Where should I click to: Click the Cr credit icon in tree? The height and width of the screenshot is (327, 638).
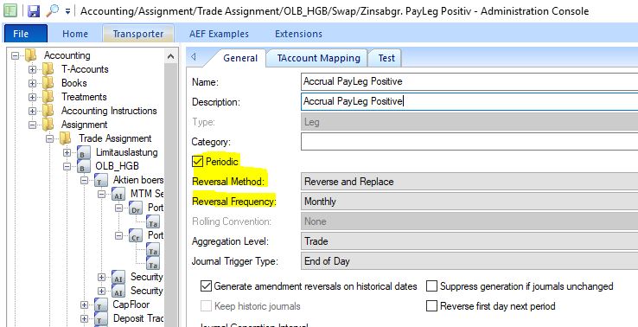136,236
